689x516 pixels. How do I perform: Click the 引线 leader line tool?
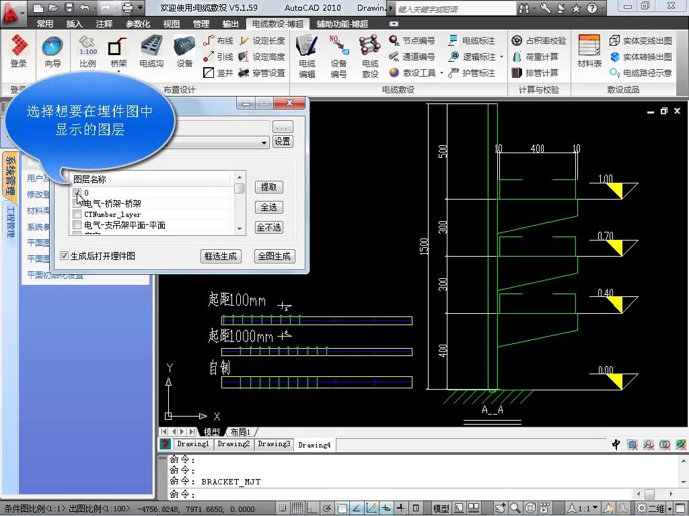pyautogui.click(x=219, y=56)
